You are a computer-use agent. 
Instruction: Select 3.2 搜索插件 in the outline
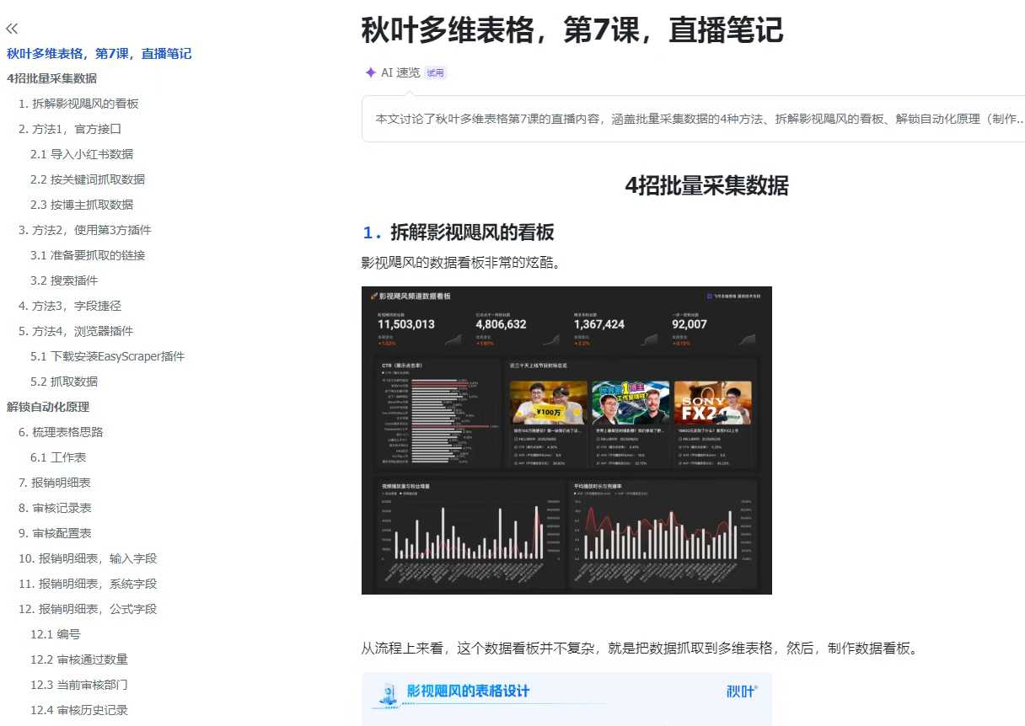[x=64, y=280]
